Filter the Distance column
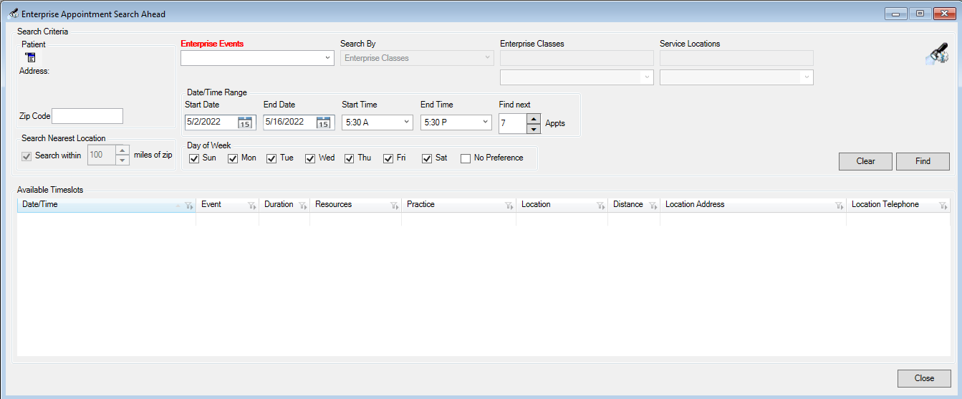The height and width of the screenshot is (399, 962). (653, 206)
